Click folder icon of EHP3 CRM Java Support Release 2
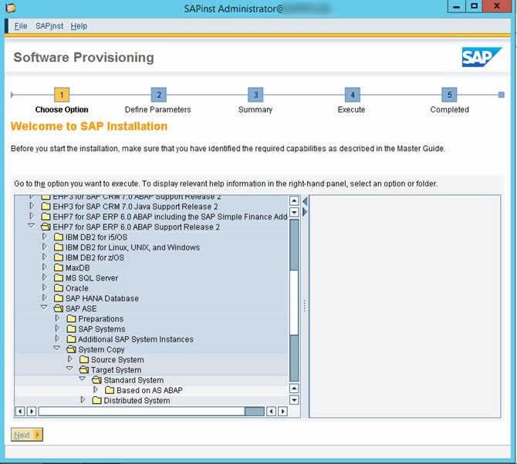 (x=46, y=207)
